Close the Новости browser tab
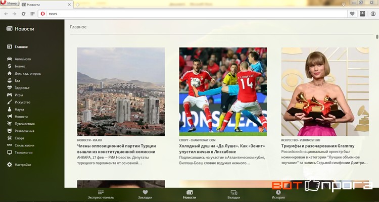 [69, 5]
